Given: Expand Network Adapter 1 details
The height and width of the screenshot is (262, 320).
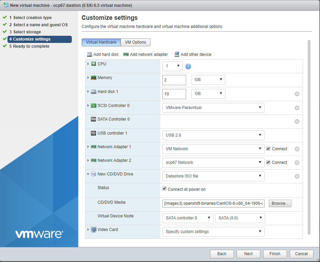Looking at the screenshot, I should pyautogui.click(x=88, y=147).
